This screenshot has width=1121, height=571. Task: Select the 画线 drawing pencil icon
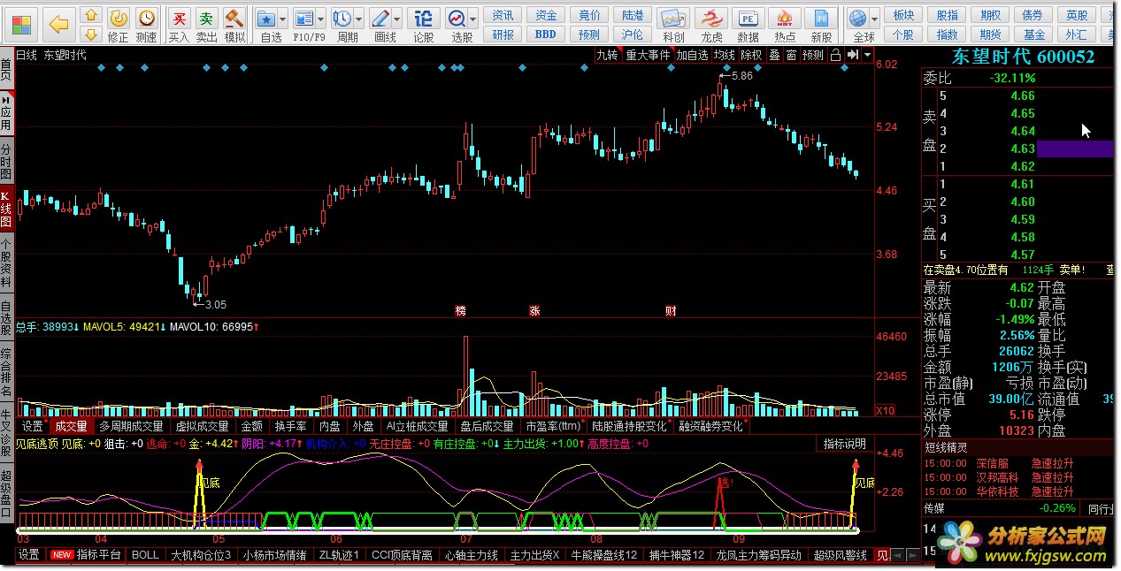[x=380, y=18]
